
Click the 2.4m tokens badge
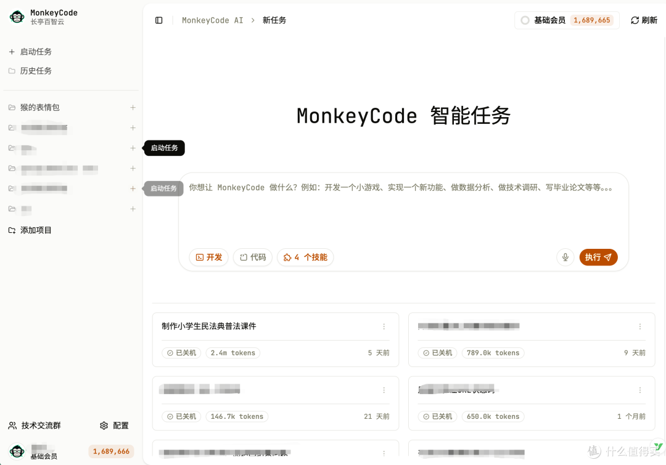pos(232,353)
